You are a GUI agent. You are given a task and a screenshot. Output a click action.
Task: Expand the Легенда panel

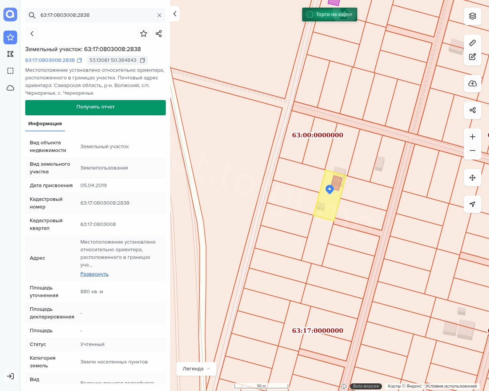tap(196, 369)
